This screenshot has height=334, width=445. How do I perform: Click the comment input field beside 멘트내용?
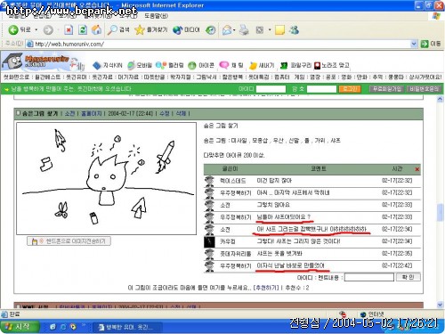tap(369, 277)
